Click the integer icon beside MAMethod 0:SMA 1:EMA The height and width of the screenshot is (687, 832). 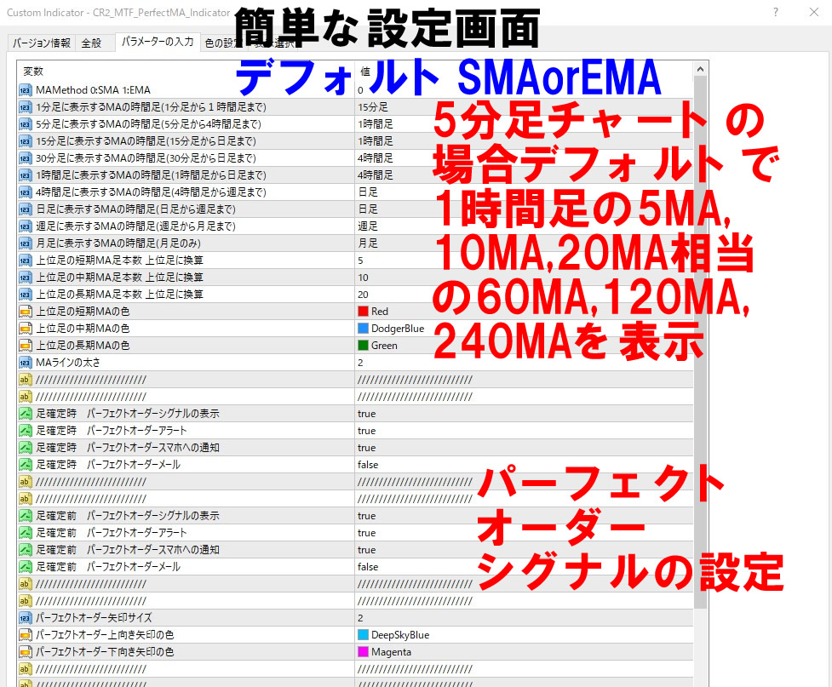[25, 90]
